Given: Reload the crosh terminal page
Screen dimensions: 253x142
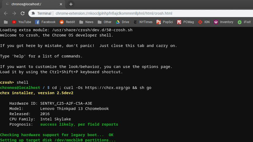Looking at the screenshot, I should click(22, 13).
